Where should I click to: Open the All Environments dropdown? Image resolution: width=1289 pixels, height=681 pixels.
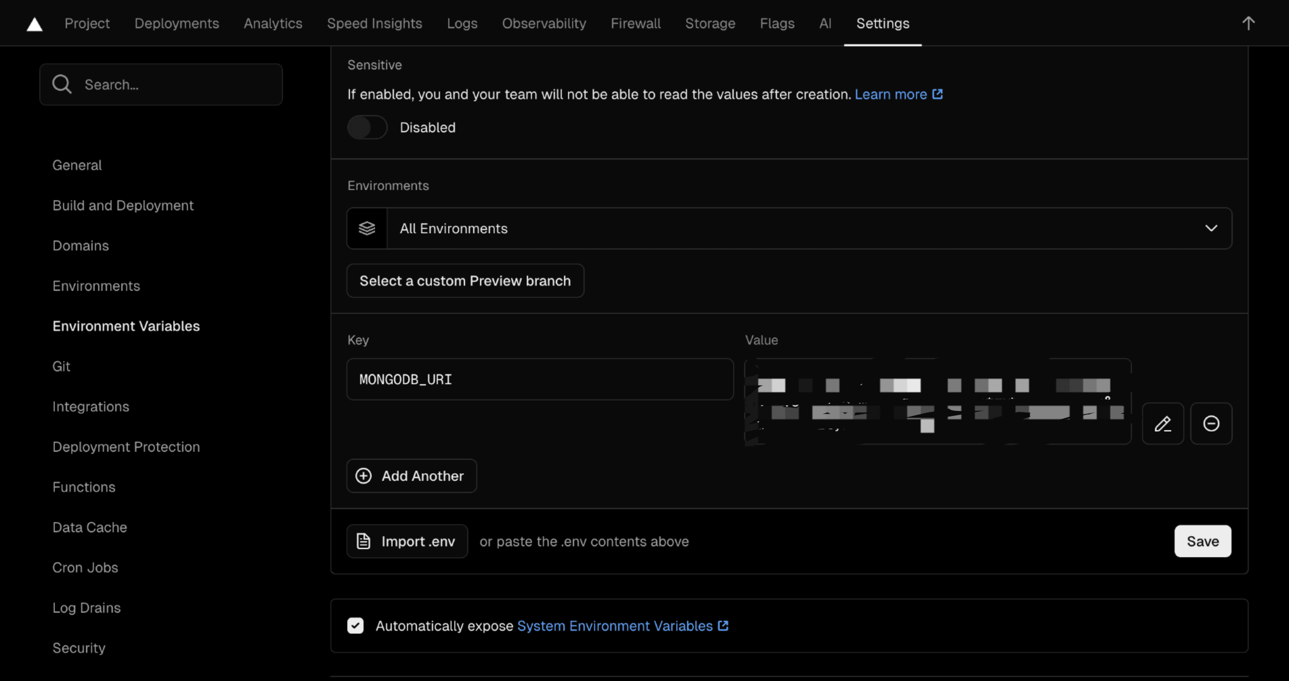tap(790, 228)
